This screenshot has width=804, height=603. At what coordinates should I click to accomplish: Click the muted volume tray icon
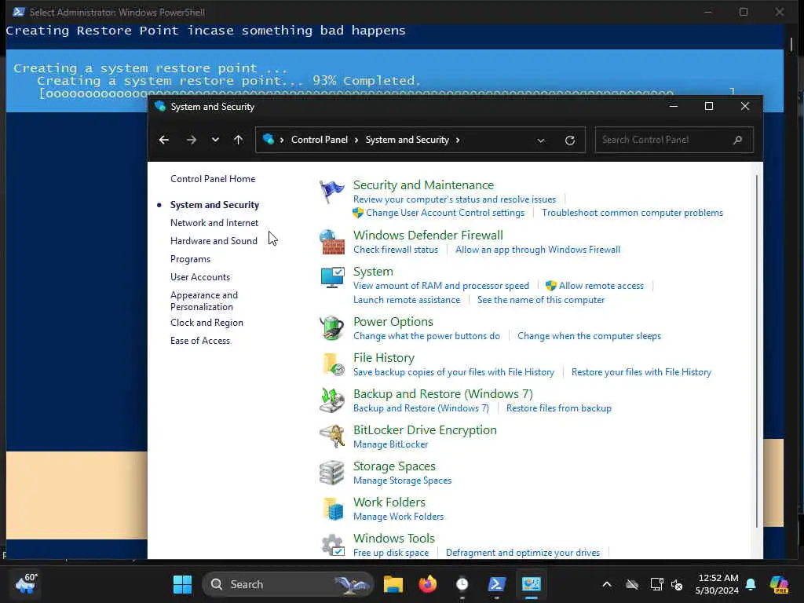click(677, 584)
